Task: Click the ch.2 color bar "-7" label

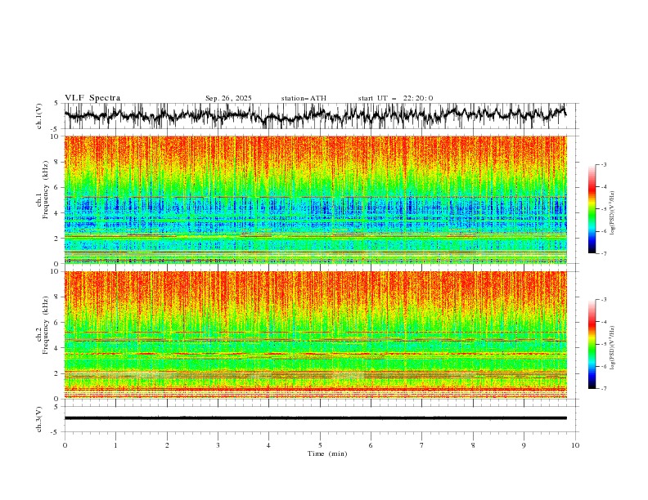Action: (604, 389)
